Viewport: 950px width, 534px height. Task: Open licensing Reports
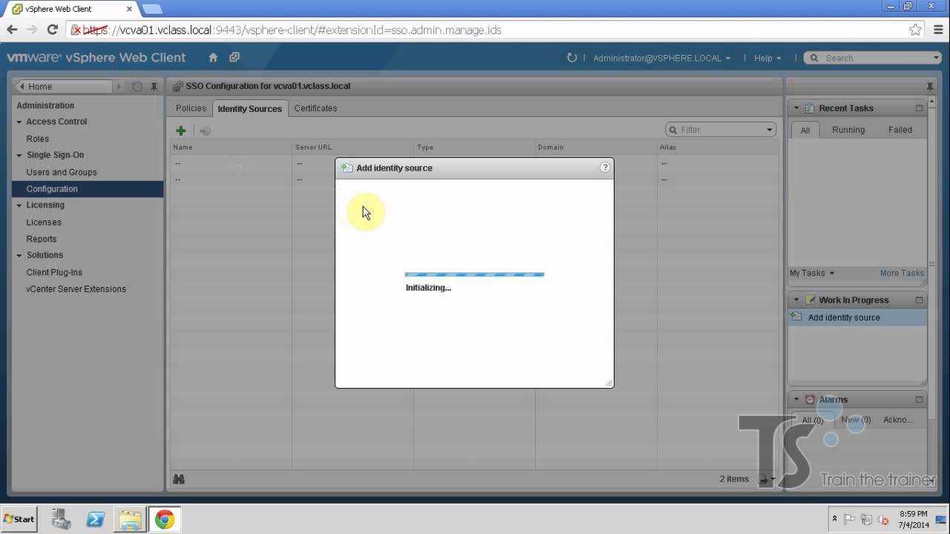pos(41,239)
